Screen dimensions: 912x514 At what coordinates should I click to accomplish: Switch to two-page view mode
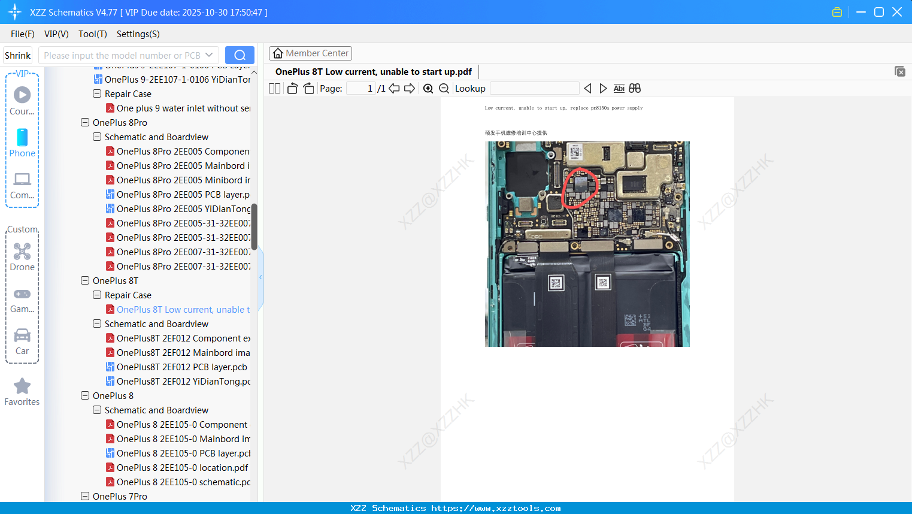[x=274, y=88]
